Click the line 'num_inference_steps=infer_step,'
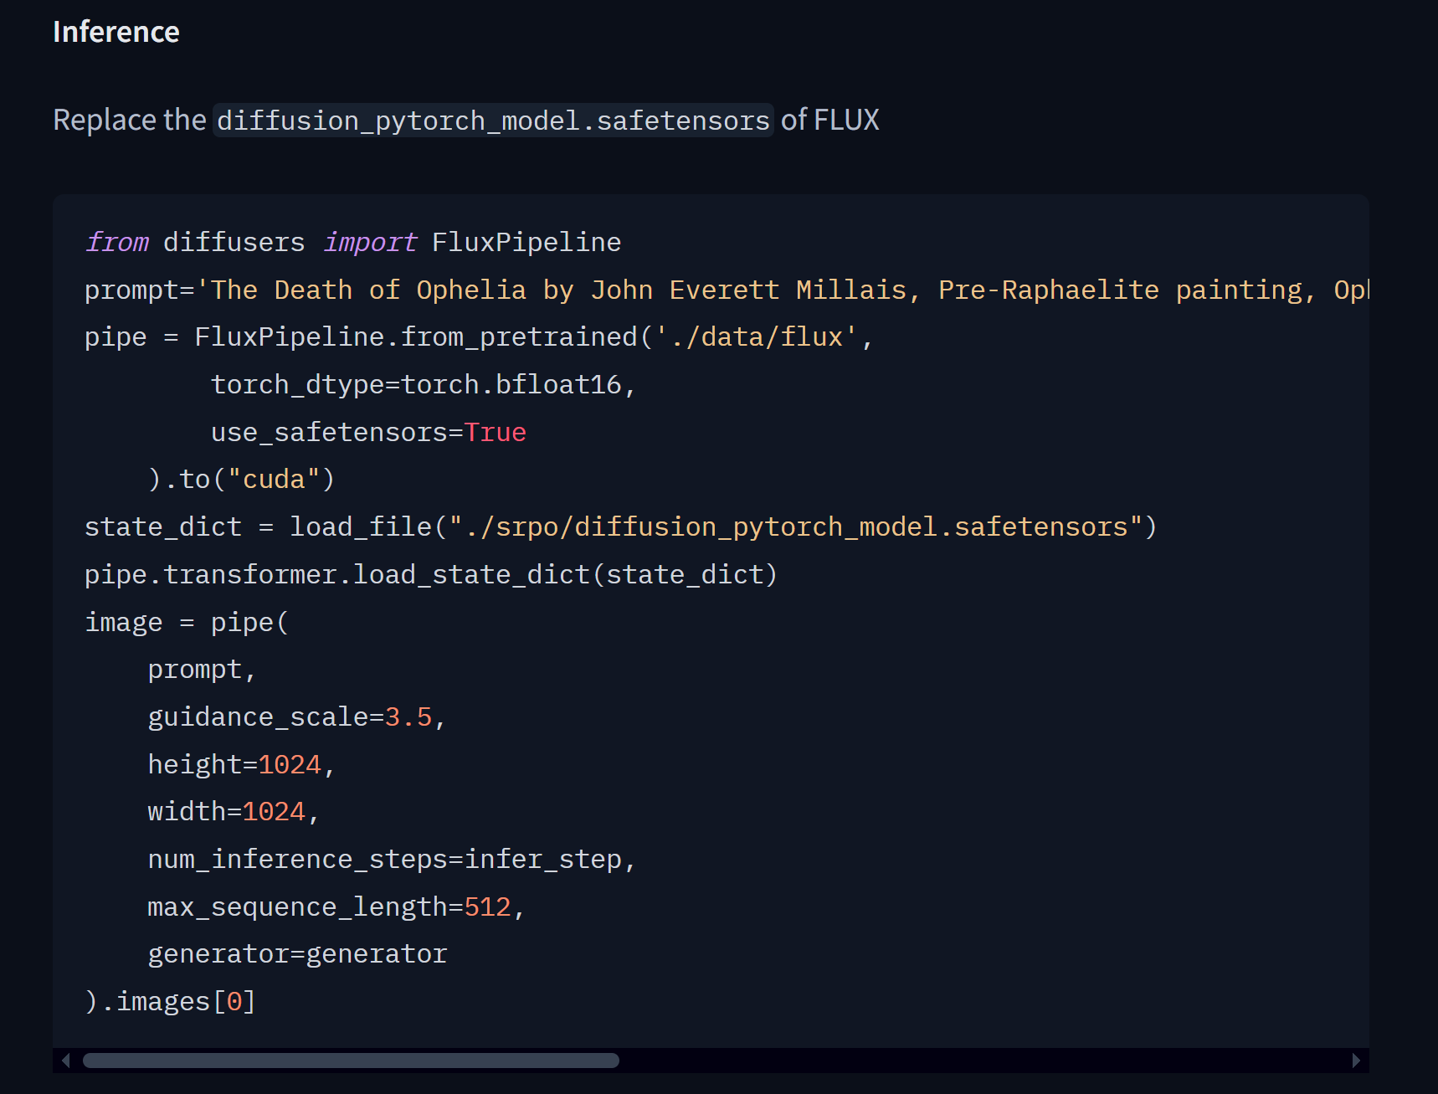Screen dimensions: 1438x1094 (392, 860)
